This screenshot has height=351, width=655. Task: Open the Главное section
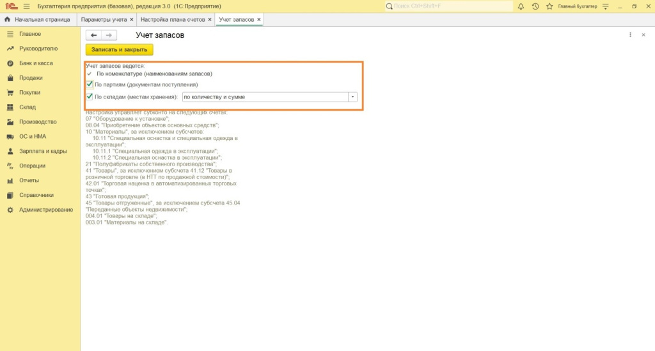coord(30,34)
